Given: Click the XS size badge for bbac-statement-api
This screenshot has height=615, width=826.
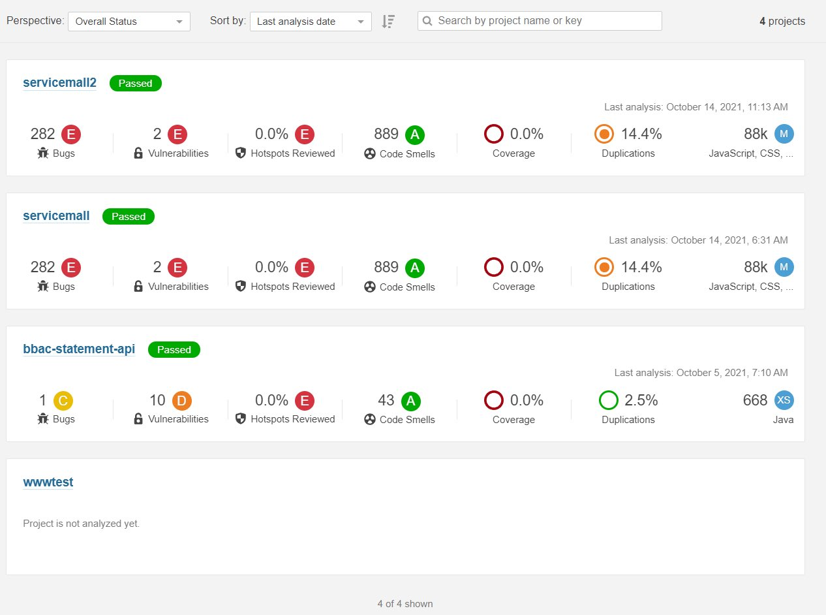Looking at the screenshot, I should pos(784,400).
